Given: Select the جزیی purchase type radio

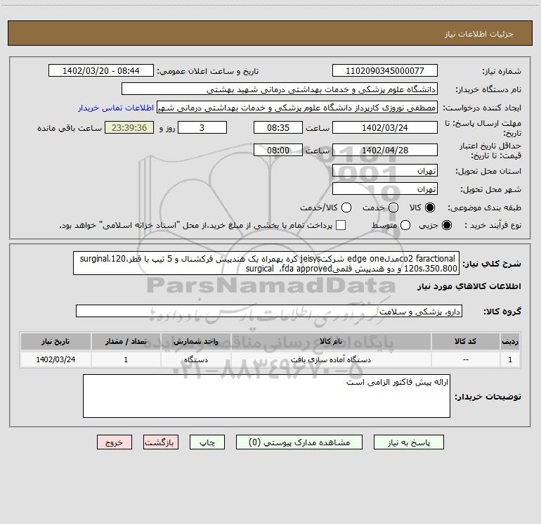Looking at the screenshot, I should tap(446, 225).
